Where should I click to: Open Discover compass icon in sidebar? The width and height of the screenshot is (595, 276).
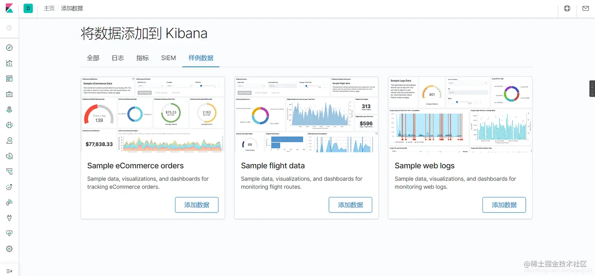point(9,48)
